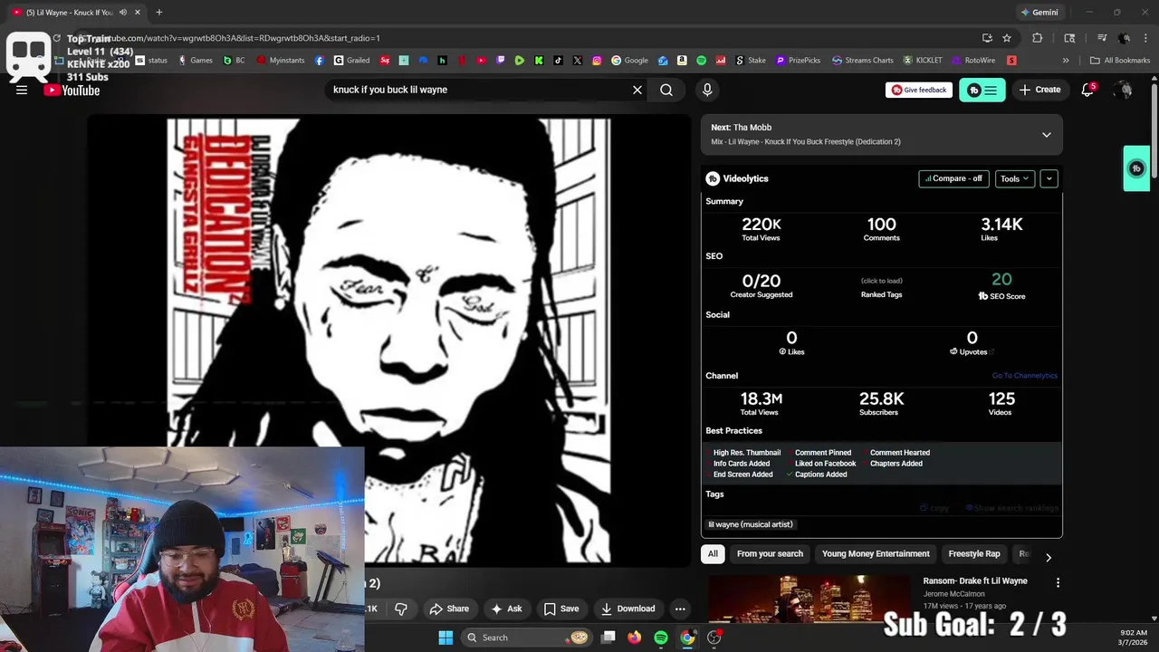Copy tags with the copy link
Screen dimensions: 1159x652
coord(934,508)
